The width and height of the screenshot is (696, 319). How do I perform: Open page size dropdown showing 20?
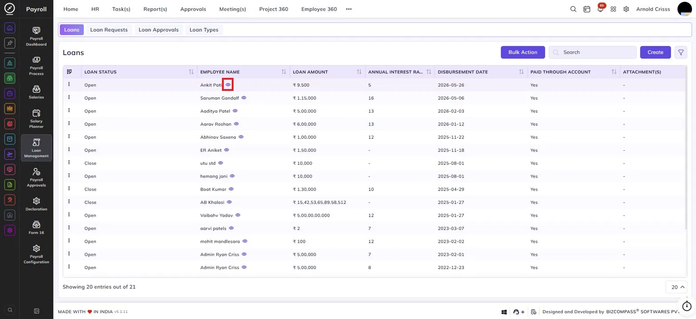(x=676, y=287)
